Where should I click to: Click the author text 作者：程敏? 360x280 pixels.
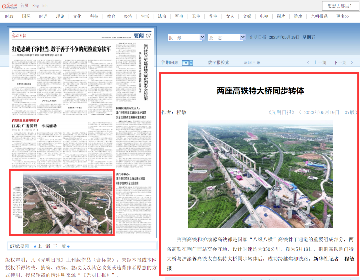(174, 112)
